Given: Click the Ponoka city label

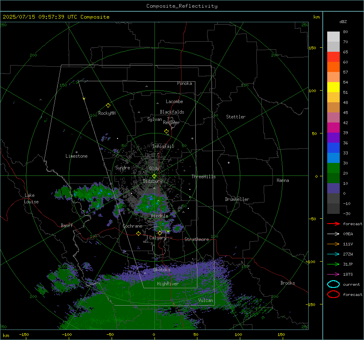Looking at the screenshot, I should click(184, 83).
